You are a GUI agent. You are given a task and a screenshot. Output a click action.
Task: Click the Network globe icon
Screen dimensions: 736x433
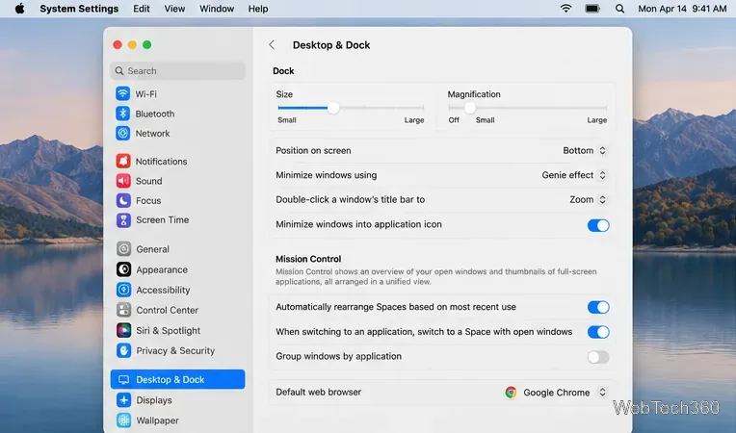point(123,133)
